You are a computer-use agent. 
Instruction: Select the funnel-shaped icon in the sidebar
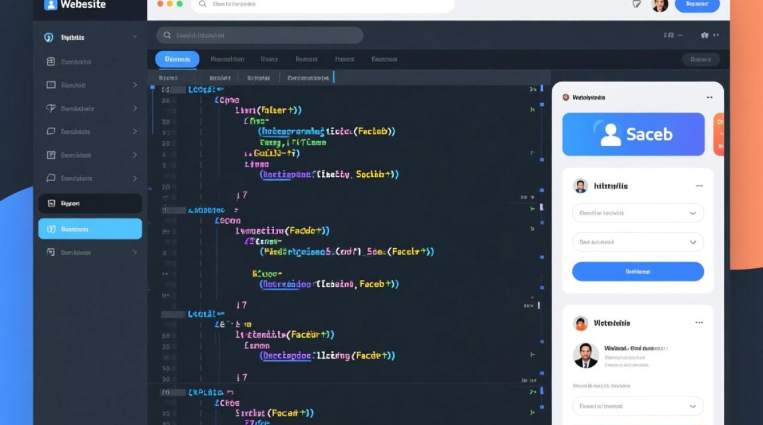pos(51,108)
